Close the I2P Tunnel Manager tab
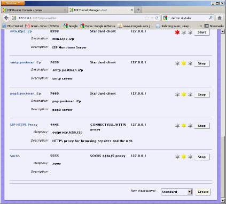Viewport: 226px width, 204px height. click(131, 10)
